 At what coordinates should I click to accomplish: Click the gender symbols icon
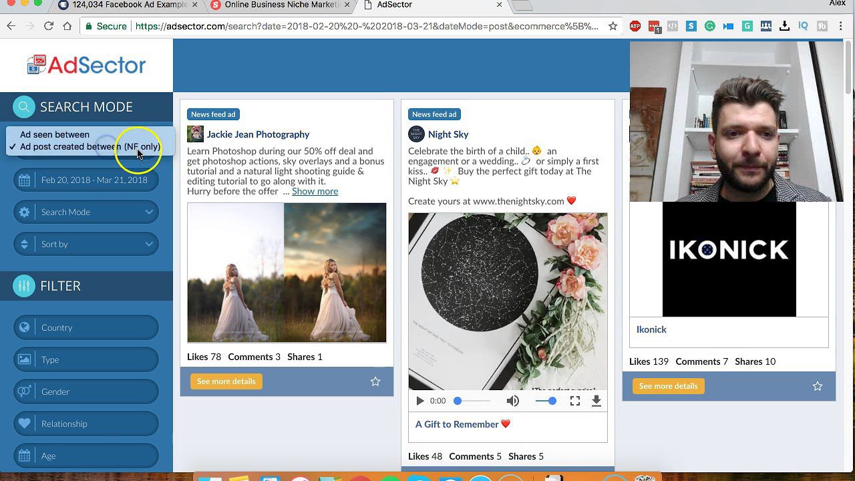[x=25, y=391]
